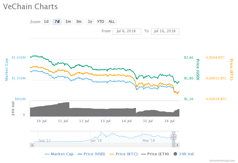Click the navigator scroll left arrow
238x163 pixels.
click(32, 145)
